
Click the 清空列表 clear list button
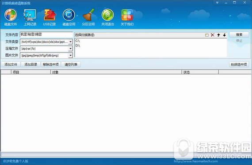coord(71,64)
